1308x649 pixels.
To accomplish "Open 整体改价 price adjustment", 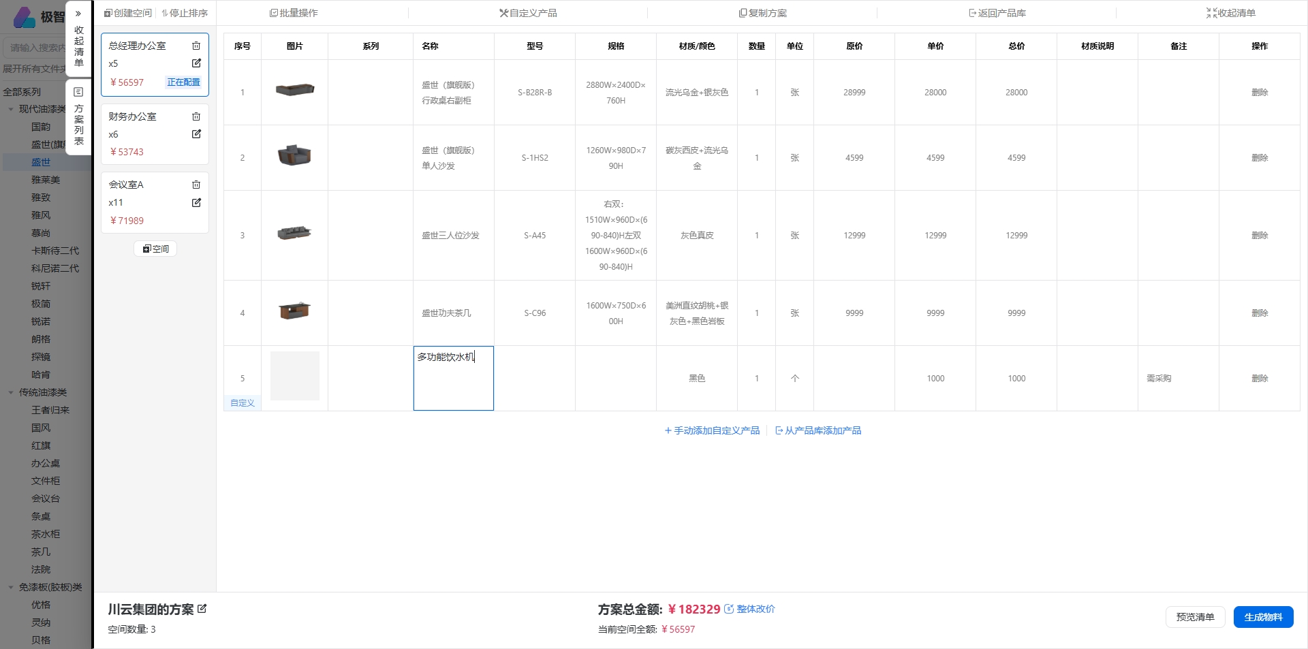I will point(749,609).
